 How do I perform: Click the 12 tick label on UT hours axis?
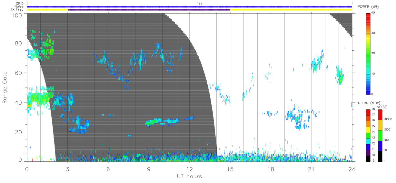(189, 169)
